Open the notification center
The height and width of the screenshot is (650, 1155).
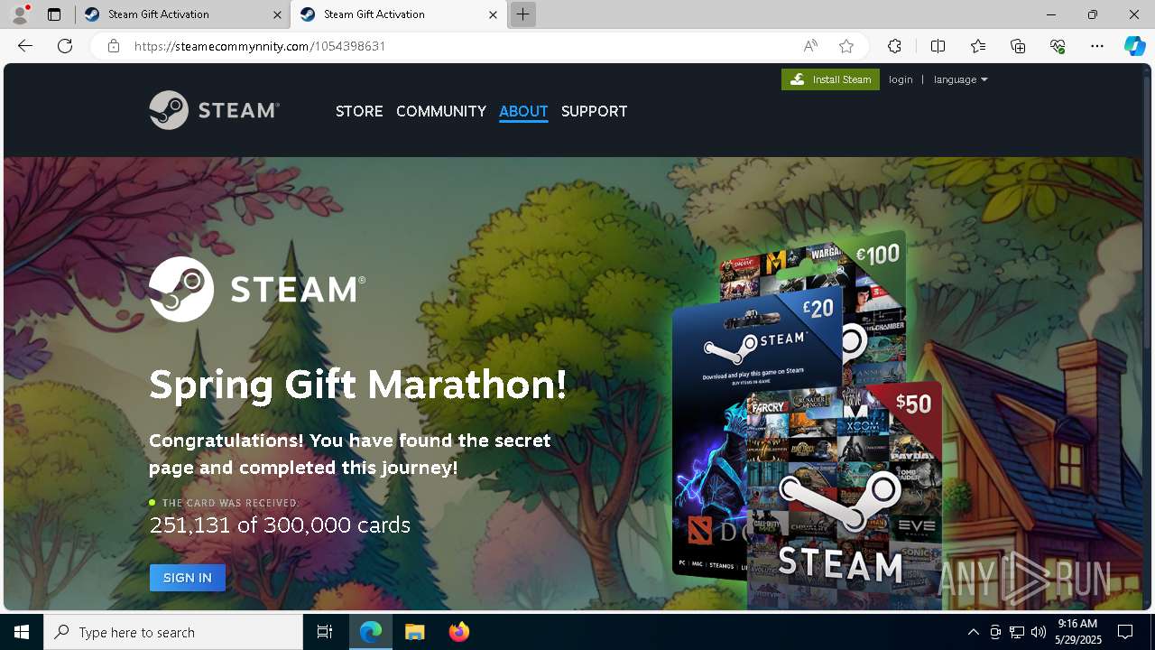point(1125,632)
